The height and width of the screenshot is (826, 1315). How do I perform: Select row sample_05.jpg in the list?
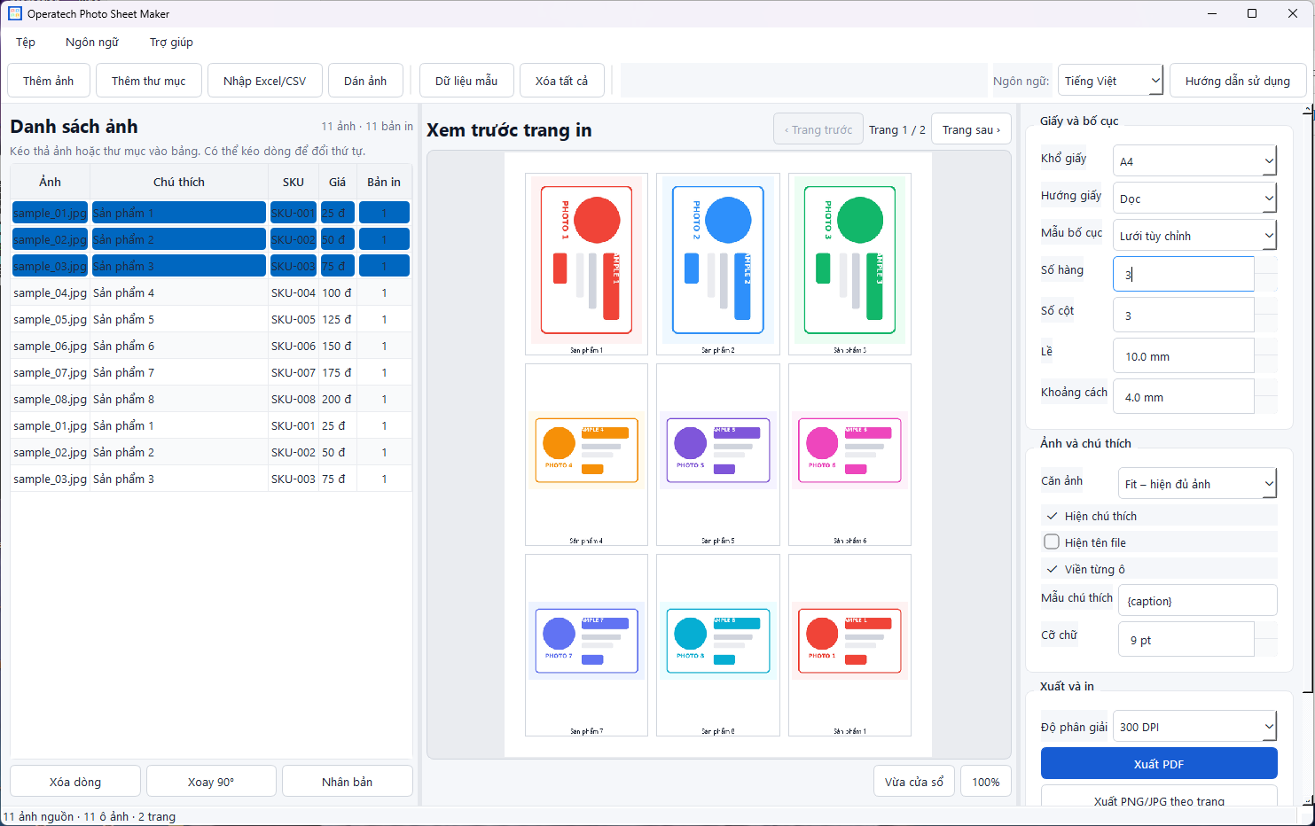point(211,319)
